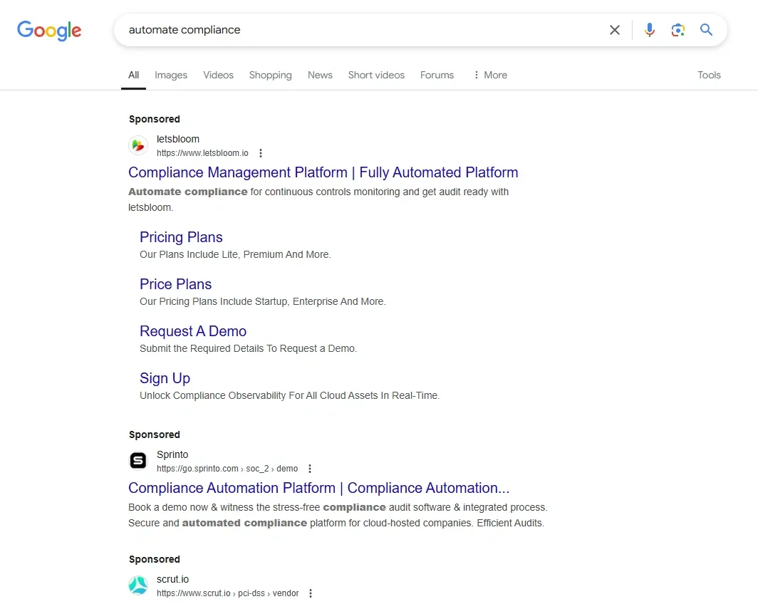Click the letsbloom favicon
Image resolution: width=758 pixels, height=604 pixels.
[138, 145]
